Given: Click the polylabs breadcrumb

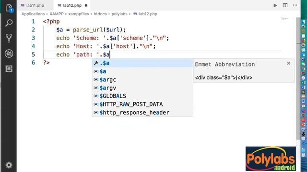Looking at the screenshot, I should point(119,14).
